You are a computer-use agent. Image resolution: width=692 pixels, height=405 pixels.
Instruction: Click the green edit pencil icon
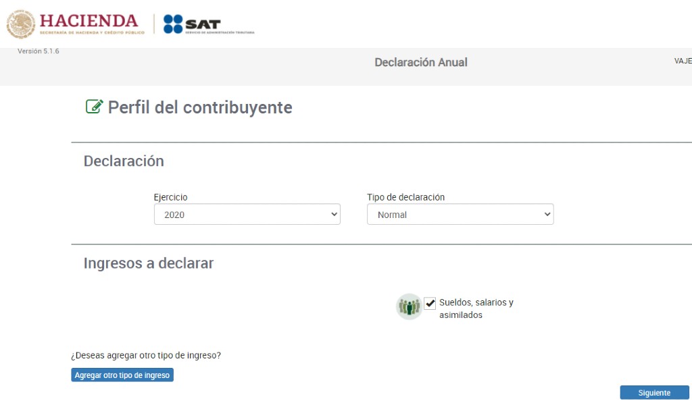(x=94, y=107)
